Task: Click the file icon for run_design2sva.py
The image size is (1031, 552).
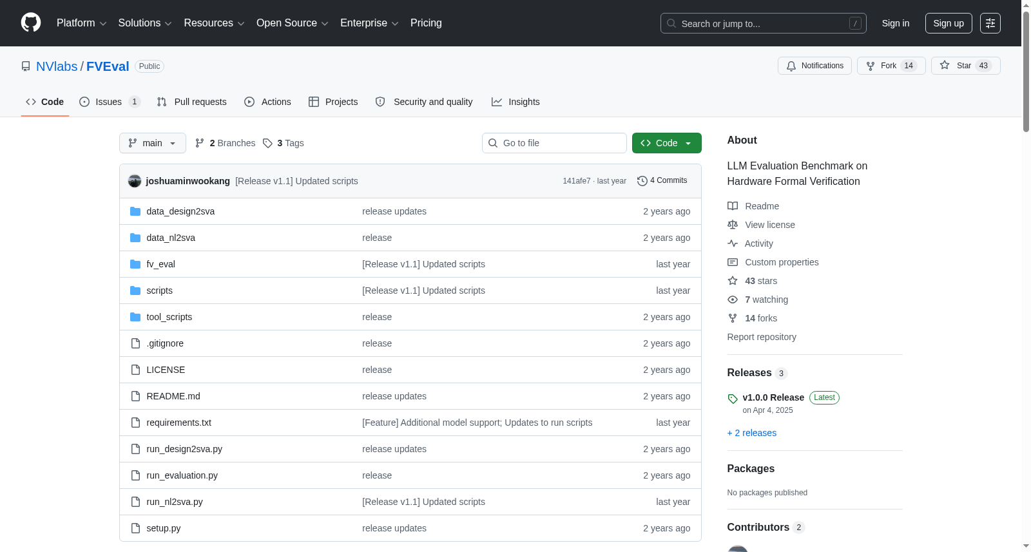Action: point(135,449)
